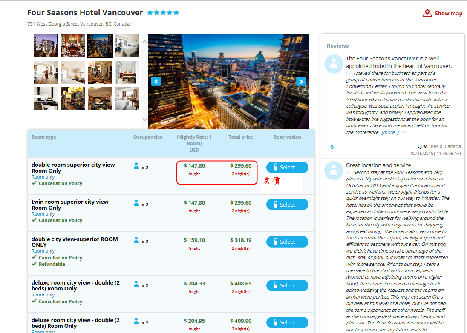This screenshot has width=467, height=333.
Task: Click the double city view-superior ROOM ONLY name
Action: (x=75, y=242)
